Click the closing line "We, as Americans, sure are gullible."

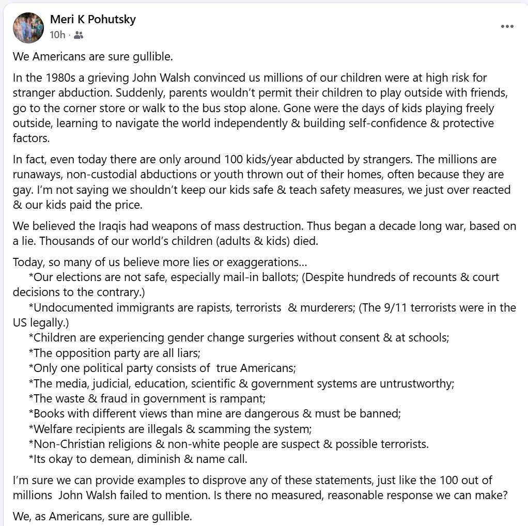(x=102, y=516)
